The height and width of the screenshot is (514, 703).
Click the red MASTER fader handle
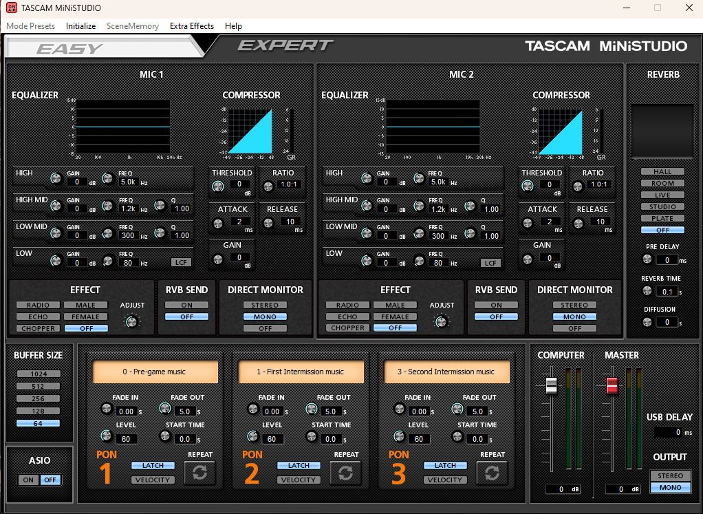pyautogui.click(x=612, y=385)
